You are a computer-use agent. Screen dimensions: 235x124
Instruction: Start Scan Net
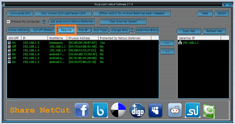coord(189,31)
